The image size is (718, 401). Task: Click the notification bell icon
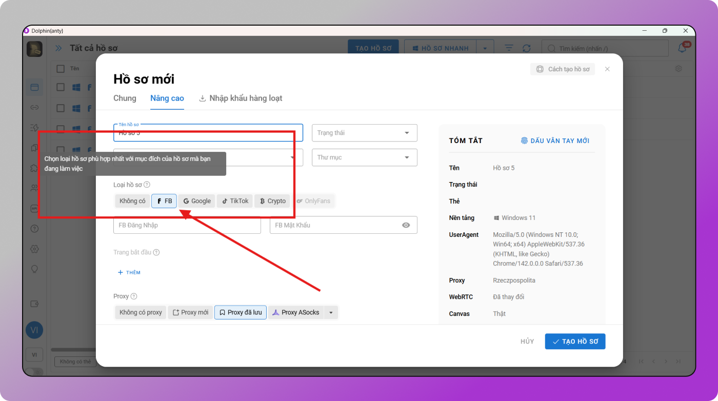[x=682, y=48]
